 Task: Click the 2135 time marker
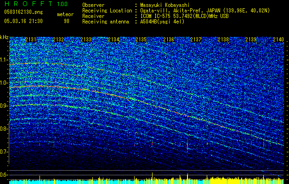(141, 40)
